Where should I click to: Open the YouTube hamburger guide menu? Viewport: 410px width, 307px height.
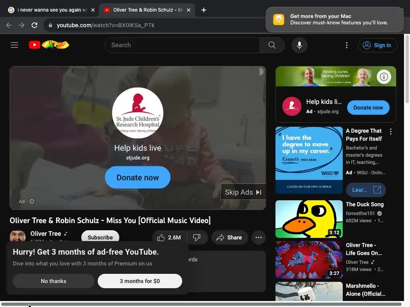(14, 45)
